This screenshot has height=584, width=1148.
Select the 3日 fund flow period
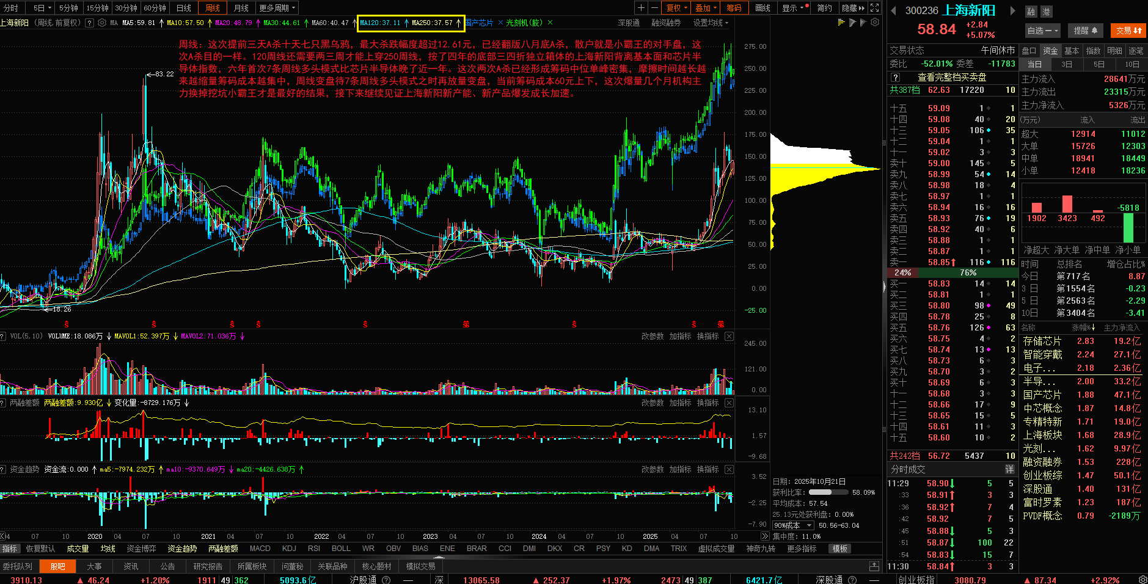(x=1066, y=64)
